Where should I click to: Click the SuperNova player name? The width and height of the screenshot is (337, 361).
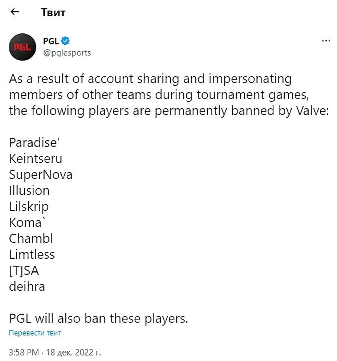click(x=41, y=175)
